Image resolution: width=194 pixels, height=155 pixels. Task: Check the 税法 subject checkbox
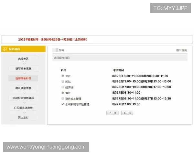[x=63, y=81]
